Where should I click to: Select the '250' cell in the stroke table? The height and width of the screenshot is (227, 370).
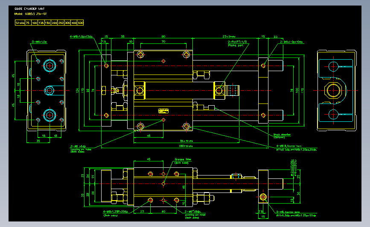pyautogui.click(x=61, y=23)
